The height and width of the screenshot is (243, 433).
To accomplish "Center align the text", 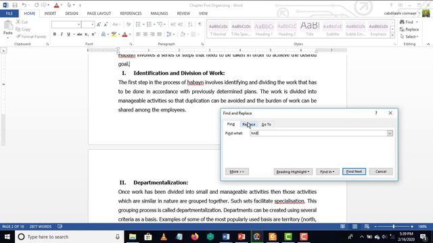I will 145,34.
